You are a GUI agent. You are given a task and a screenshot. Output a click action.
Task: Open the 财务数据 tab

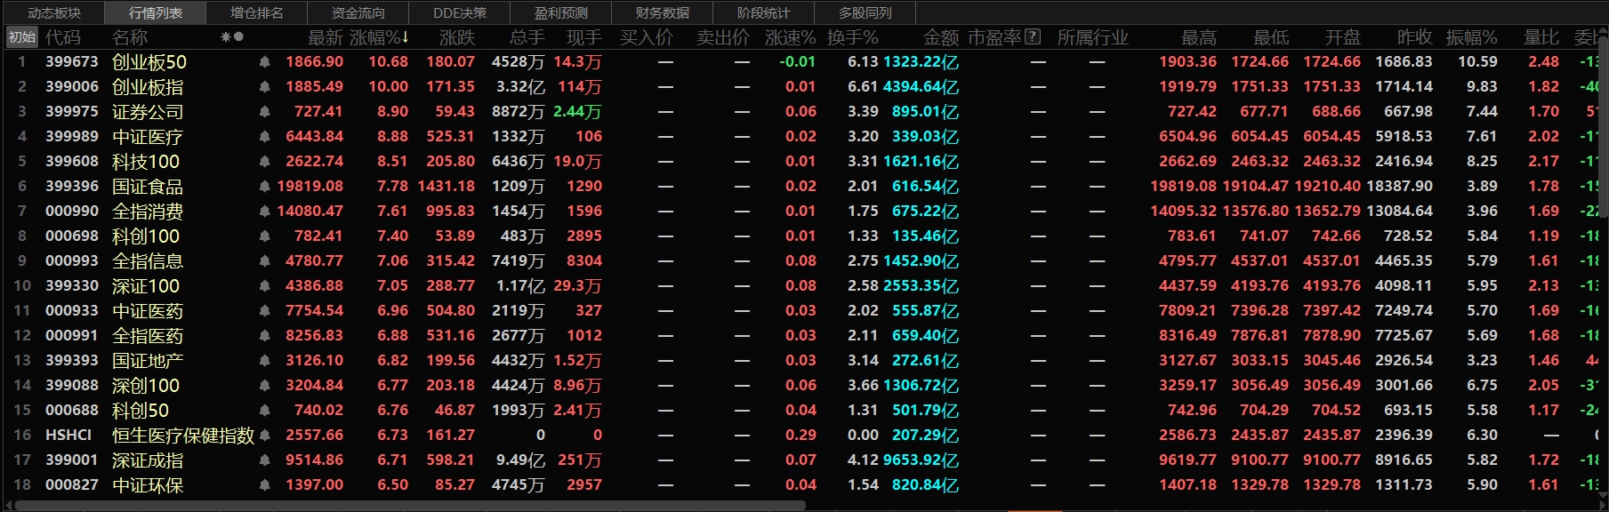point(663,12)
